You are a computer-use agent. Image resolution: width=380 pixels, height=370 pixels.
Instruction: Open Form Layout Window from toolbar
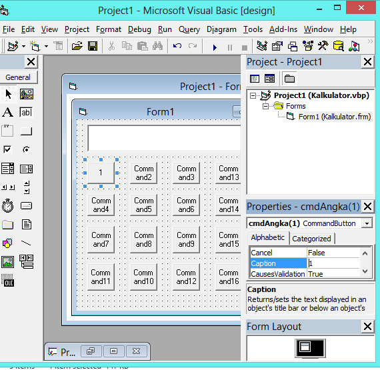click(x=293, y=46)
